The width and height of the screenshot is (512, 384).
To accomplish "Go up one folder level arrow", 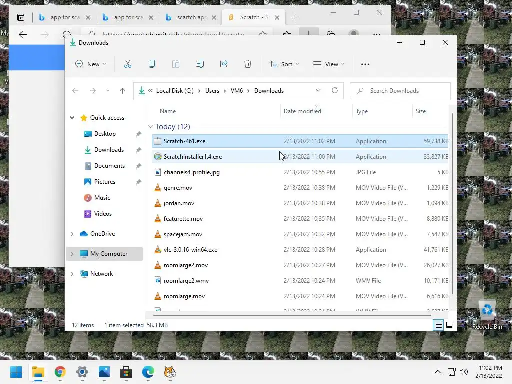I will [123, 91].
